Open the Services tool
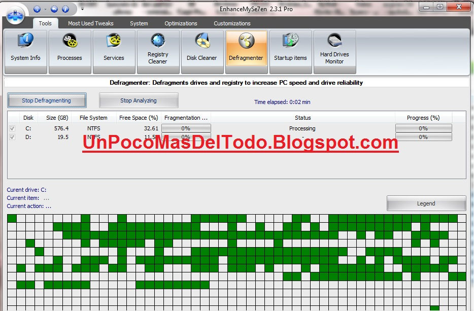The image size is (474, 311). (114, 52)
